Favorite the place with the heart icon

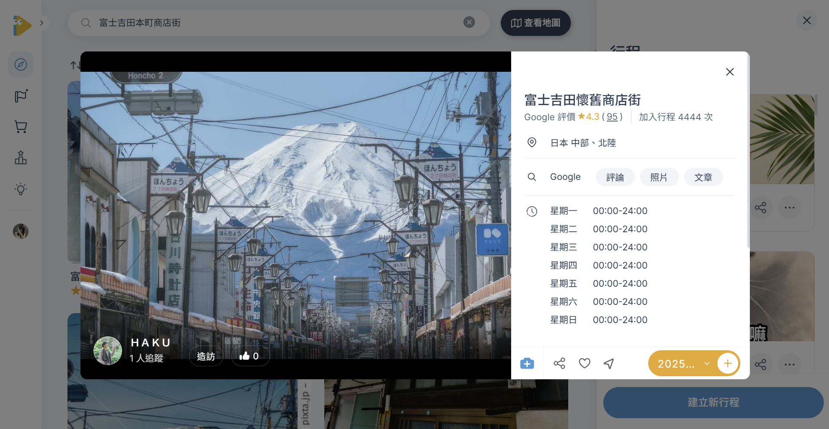point(584,363)
